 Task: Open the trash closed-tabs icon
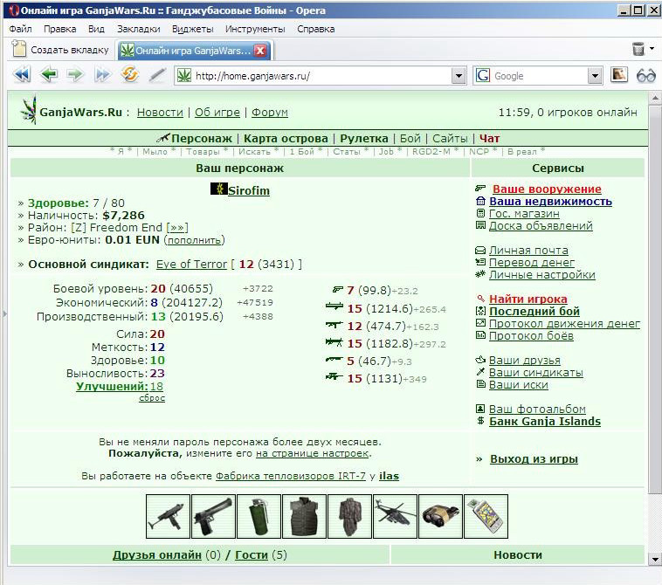click(x=638, y=50)
